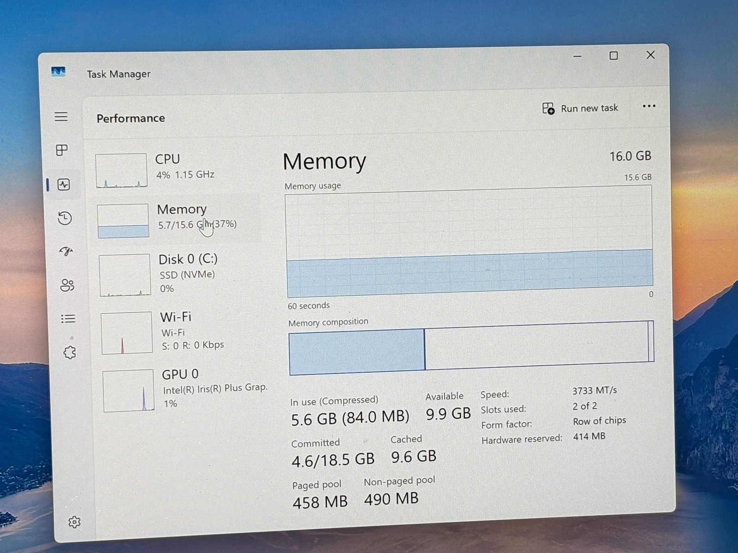Open the hamburger navigation menu
The image size is (738, 553).
coord(61,117)
